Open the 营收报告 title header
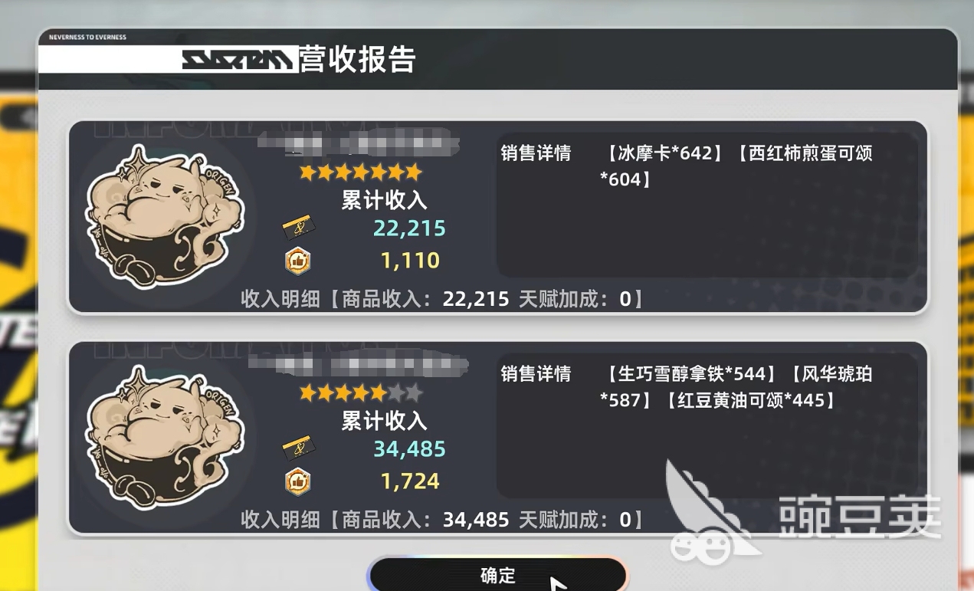This screenshot has height=591, width=974. 358,60
